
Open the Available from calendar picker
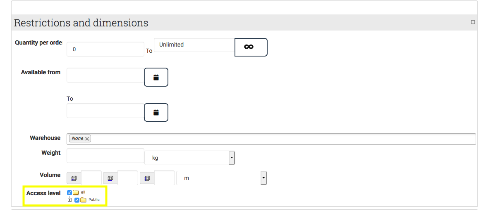point(156,77)
